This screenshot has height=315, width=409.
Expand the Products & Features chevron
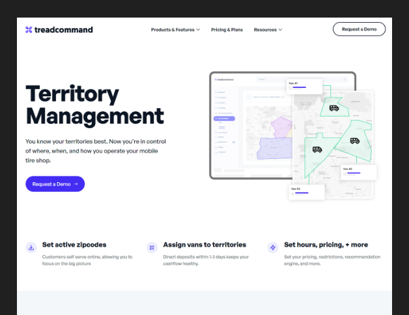coord(198,30)
